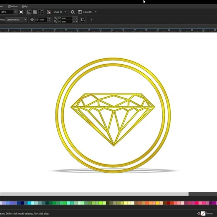This screenshot has height=217, width=217.
Task: Click the fill bucket indicator in status bar
Action: coord(199,213)
